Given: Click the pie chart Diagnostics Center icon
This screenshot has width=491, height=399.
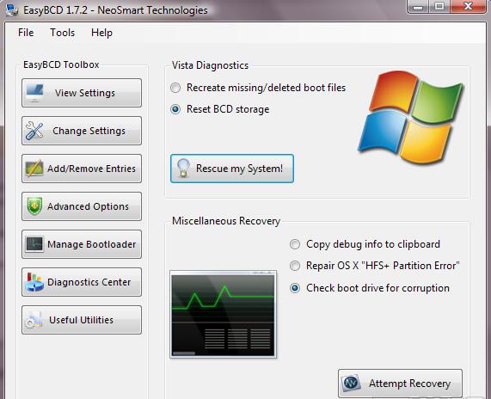Looking at the screenshot, I should coord(34,282).
